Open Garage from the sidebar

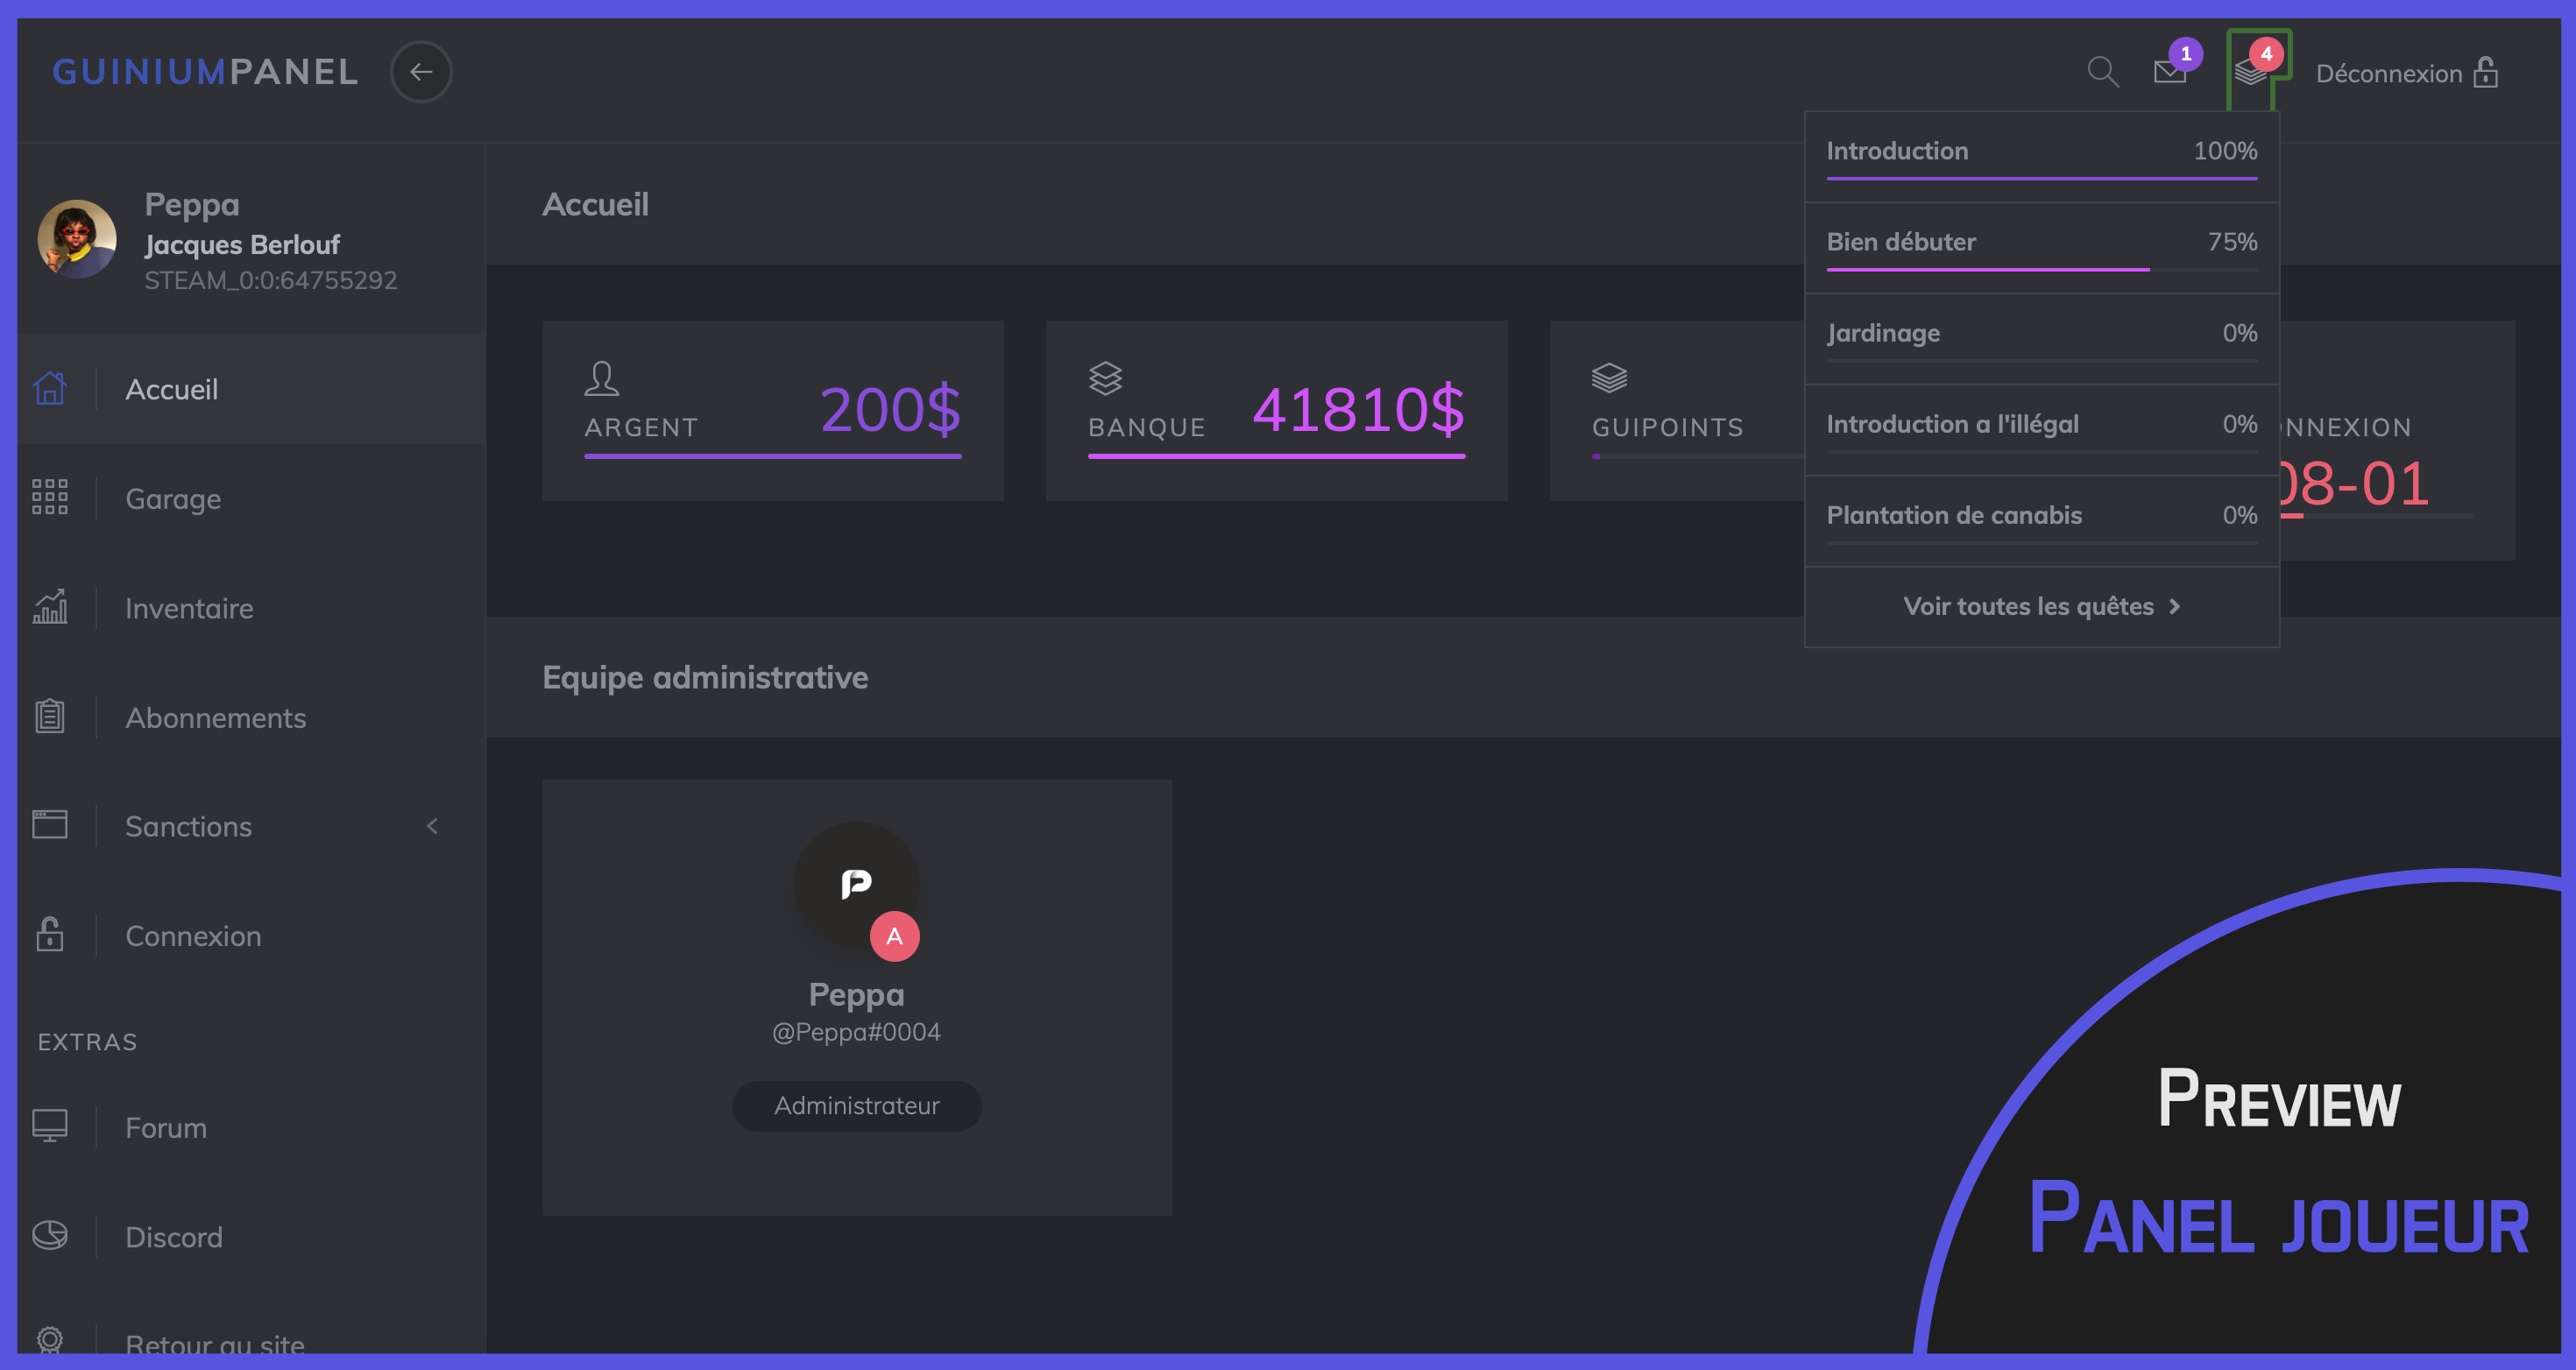pos(173,498)
